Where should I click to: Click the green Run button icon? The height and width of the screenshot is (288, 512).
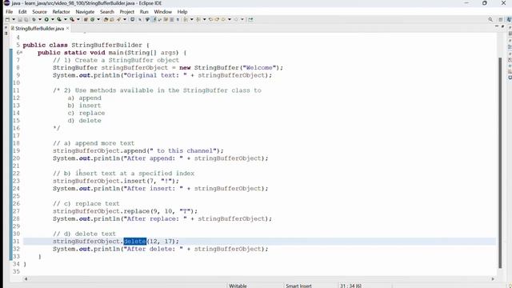pos(46,19)
